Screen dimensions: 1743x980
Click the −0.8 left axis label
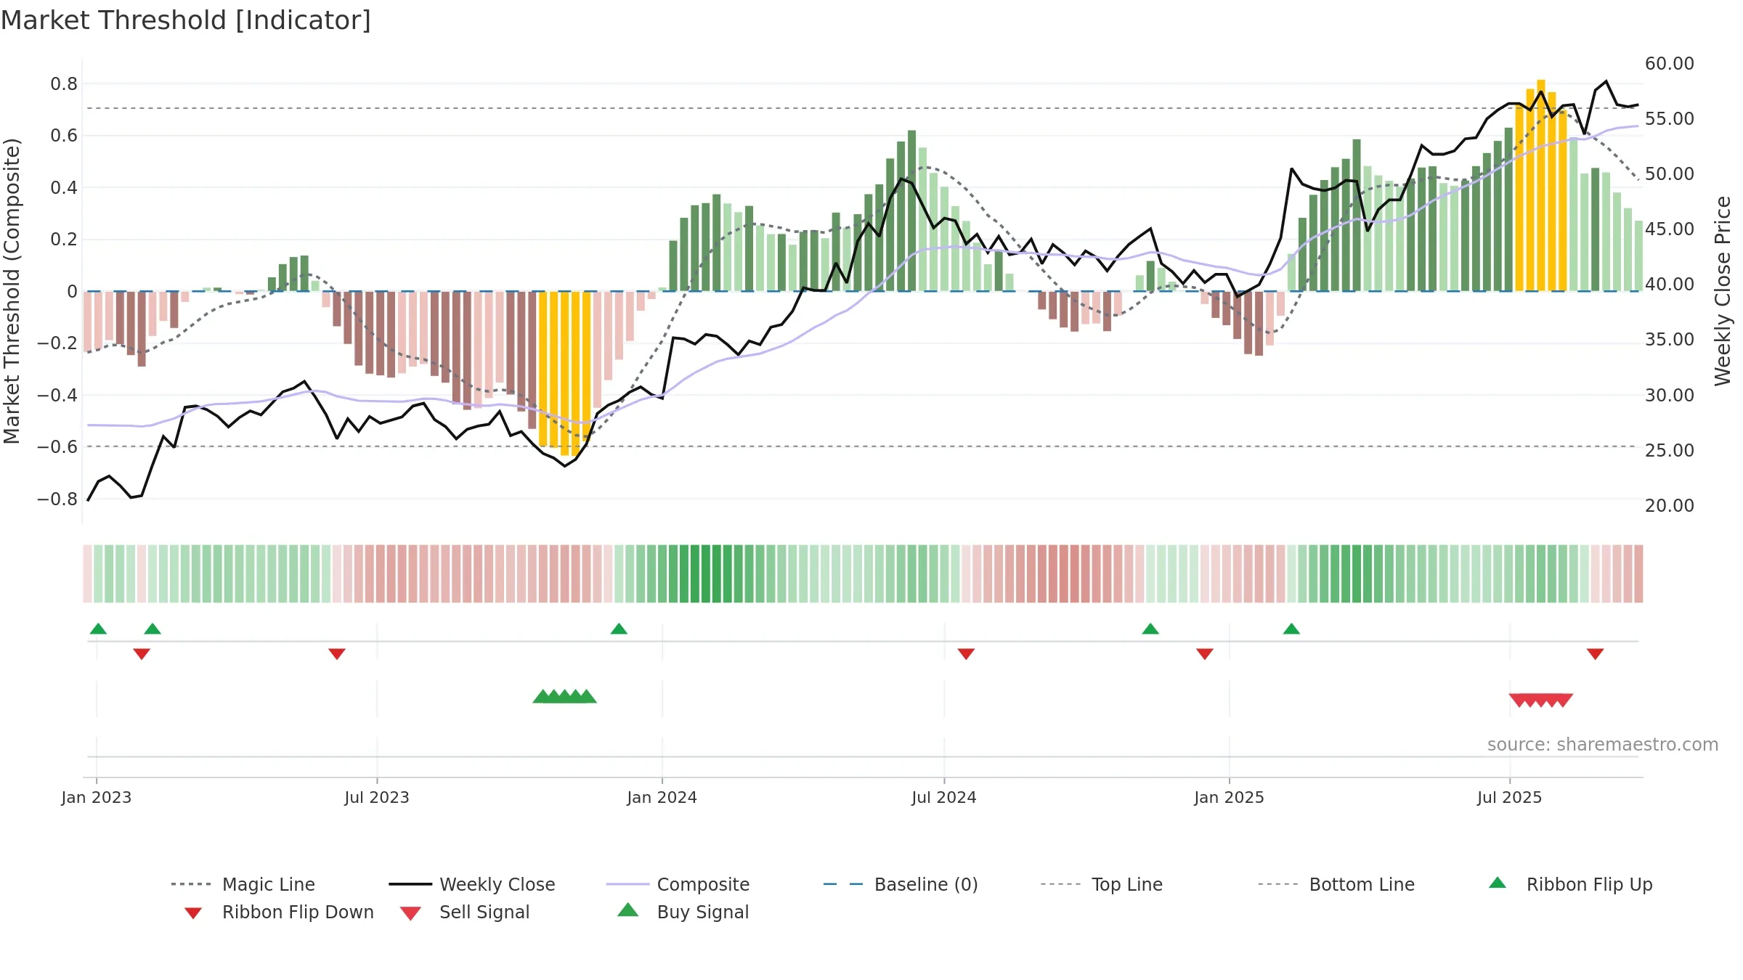coord(57,499)
